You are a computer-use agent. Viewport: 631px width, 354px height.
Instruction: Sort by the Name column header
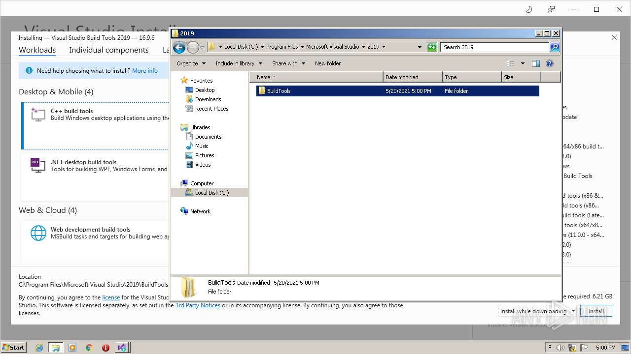pyautogui.click(x=316, y=77)
